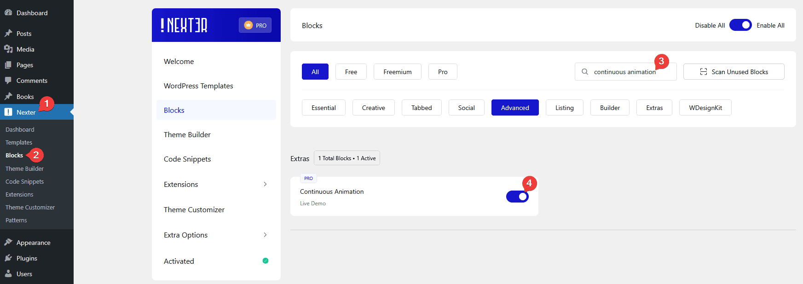This screenshot has height=284, width=803.
Task: Click the Pages icon in sidebar
Action: [8, 65]
